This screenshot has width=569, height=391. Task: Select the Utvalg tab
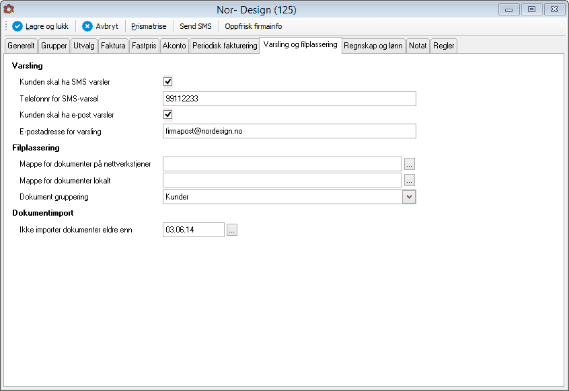tap(84, 46)
